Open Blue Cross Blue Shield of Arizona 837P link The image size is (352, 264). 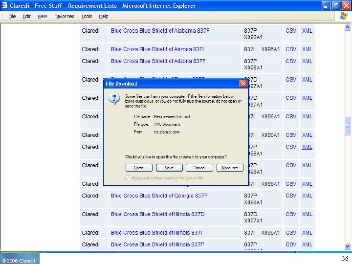tap(158, 61)
